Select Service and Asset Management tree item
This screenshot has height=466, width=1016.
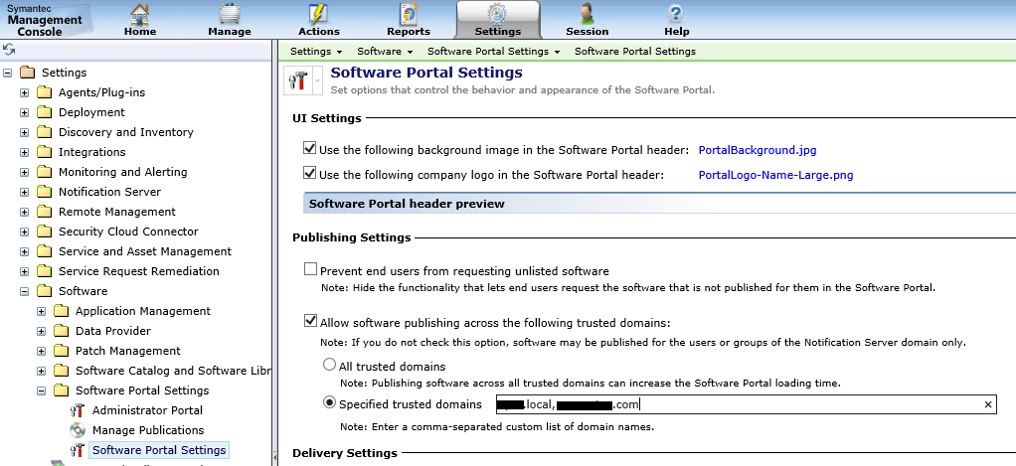[145, 251]
